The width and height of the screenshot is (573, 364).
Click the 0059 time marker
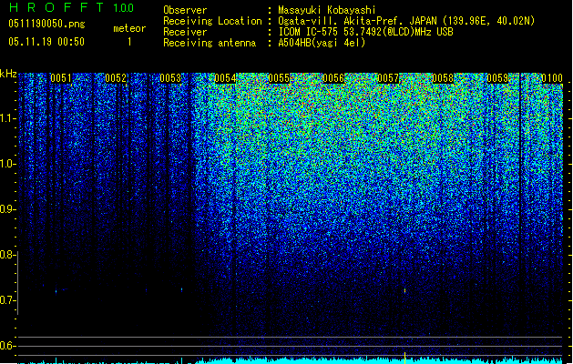[x=497, y=78]
